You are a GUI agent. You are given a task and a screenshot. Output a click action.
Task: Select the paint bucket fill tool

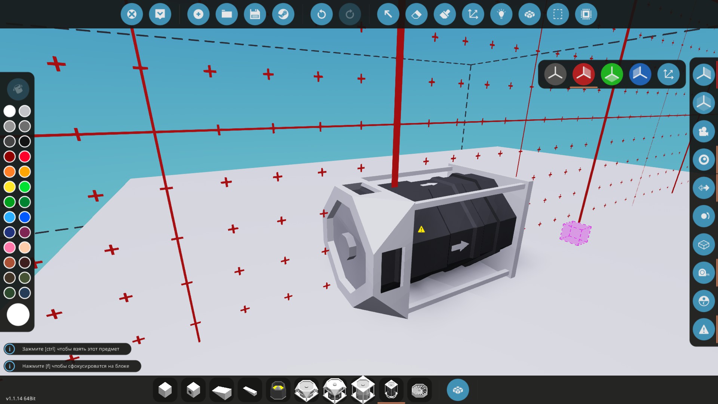point(18,89)
